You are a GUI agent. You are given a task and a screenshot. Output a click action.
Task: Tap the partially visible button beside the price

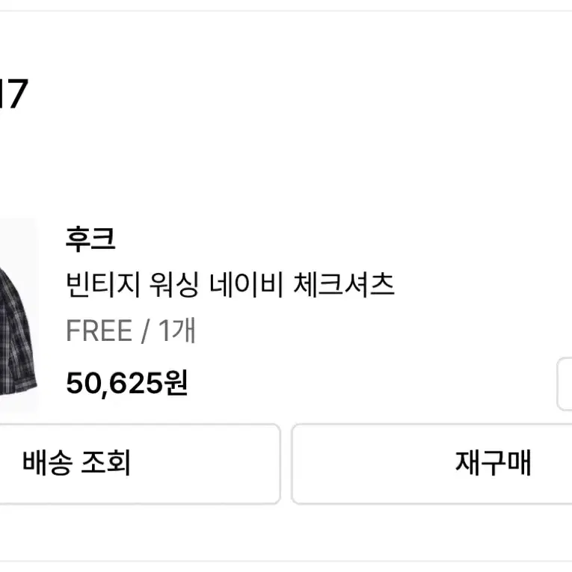click(565, 384)
